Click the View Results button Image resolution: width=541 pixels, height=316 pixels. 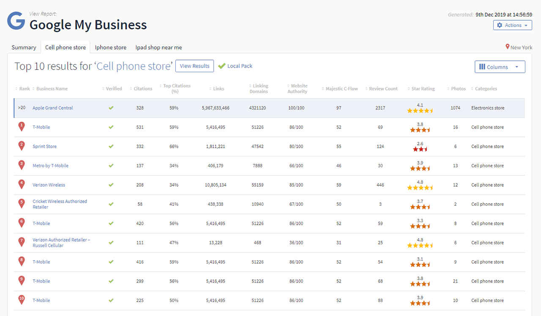click(x=194, y=66)
